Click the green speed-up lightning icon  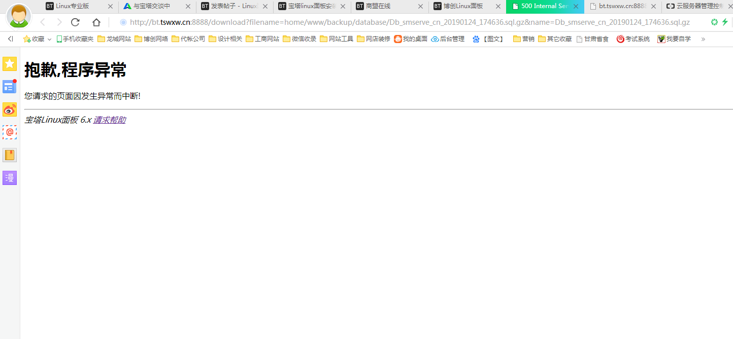pos(725,22)
